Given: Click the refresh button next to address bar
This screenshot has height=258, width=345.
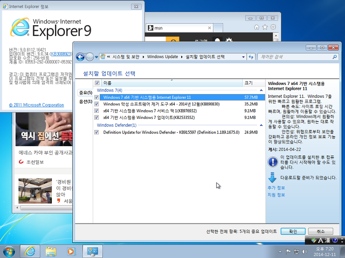Looking at the screenshot, I should [251, 57].
